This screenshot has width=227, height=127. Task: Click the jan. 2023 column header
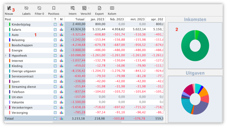point(96,19)
